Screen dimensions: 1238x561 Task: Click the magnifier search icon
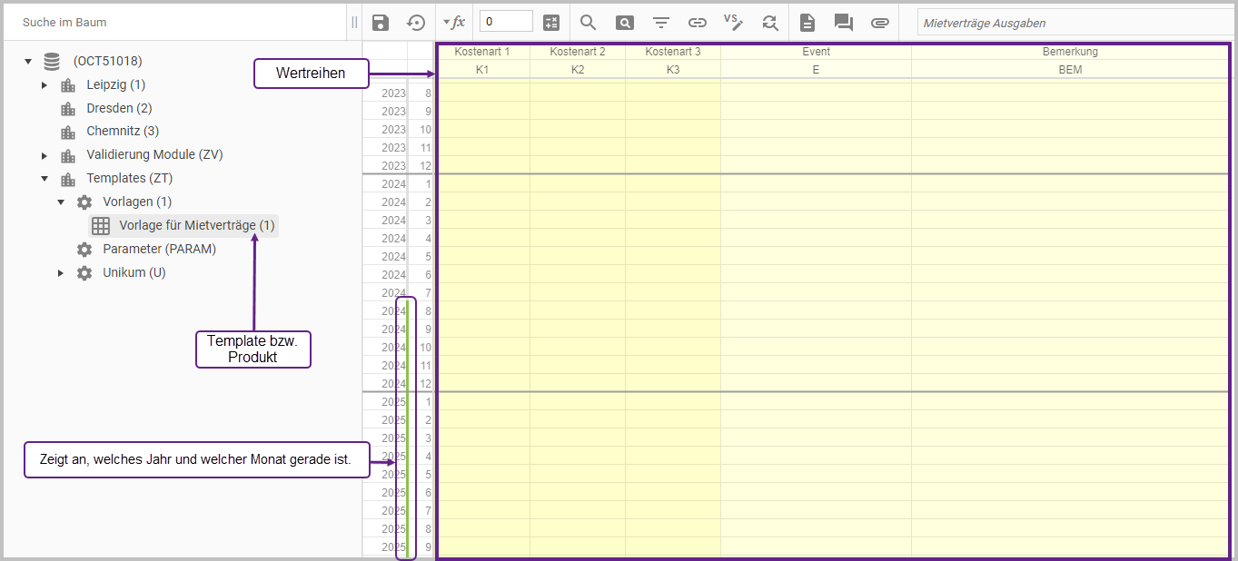tap(588, 23)
